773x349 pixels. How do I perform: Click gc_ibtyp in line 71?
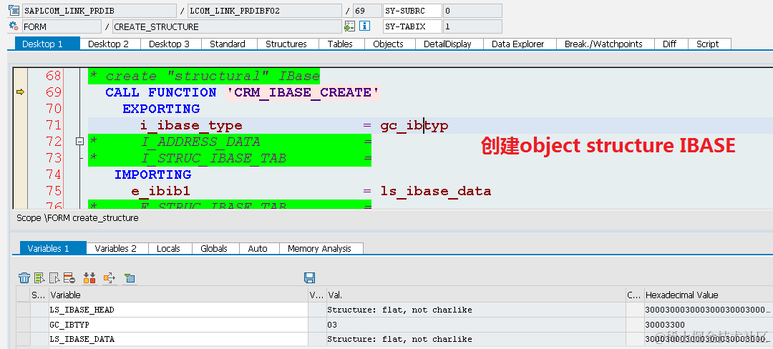(x=414, y=126)
